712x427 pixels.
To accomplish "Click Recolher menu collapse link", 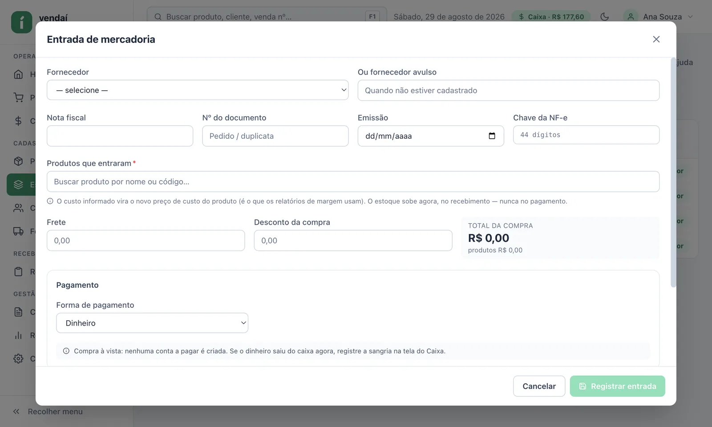I will point(48,411).
